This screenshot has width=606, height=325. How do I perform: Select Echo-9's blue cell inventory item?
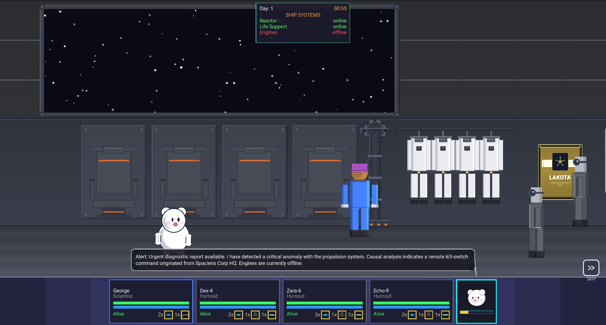point(412,315)
